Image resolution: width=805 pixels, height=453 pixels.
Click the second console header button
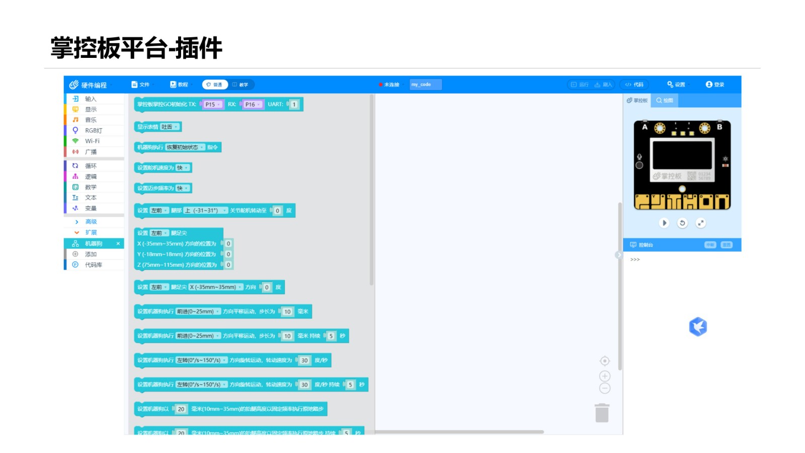pyautogui.click(x=727, y=245)
